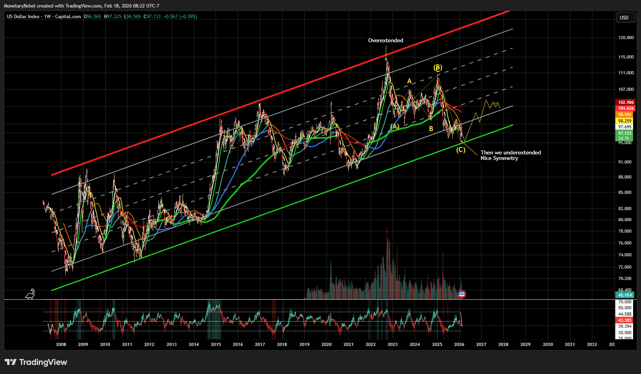Click 2026 on the time axis
The width and height of the screenshot is (641, 374).
pos(459,344)
